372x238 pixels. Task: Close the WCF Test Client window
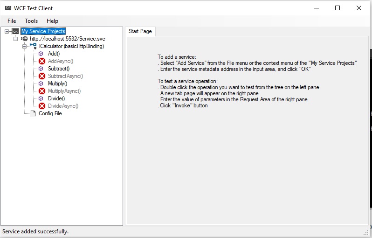click(x=359, y=8)
